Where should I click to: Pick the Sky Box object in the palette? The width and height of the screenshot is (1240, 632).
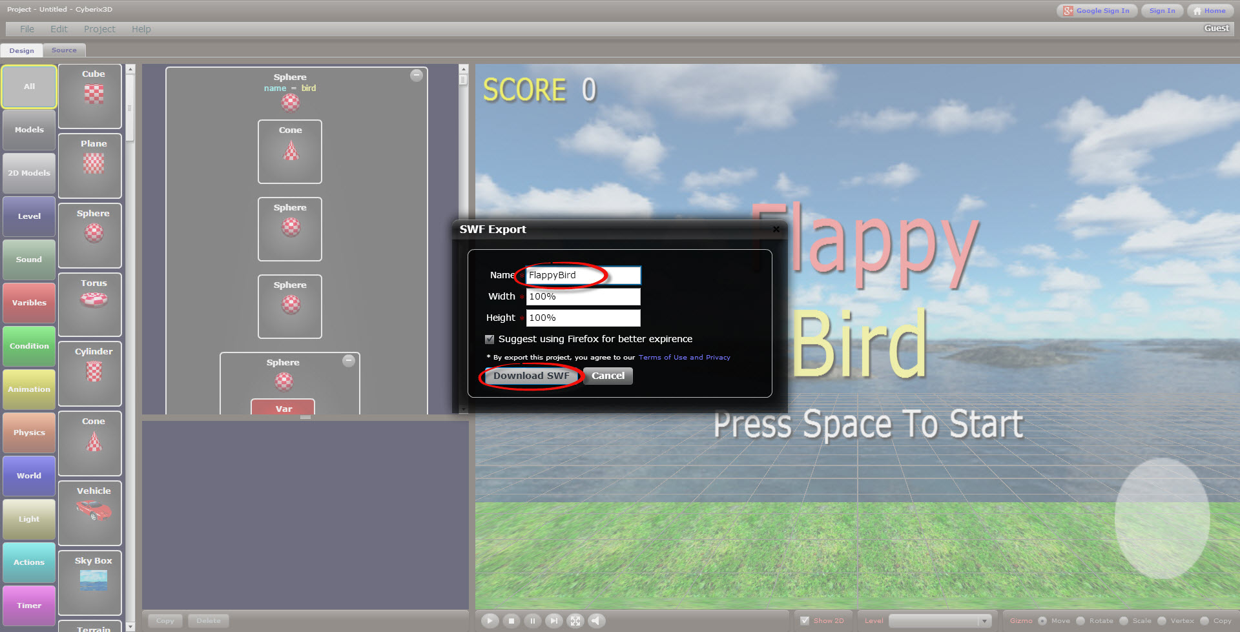(90, 583)
